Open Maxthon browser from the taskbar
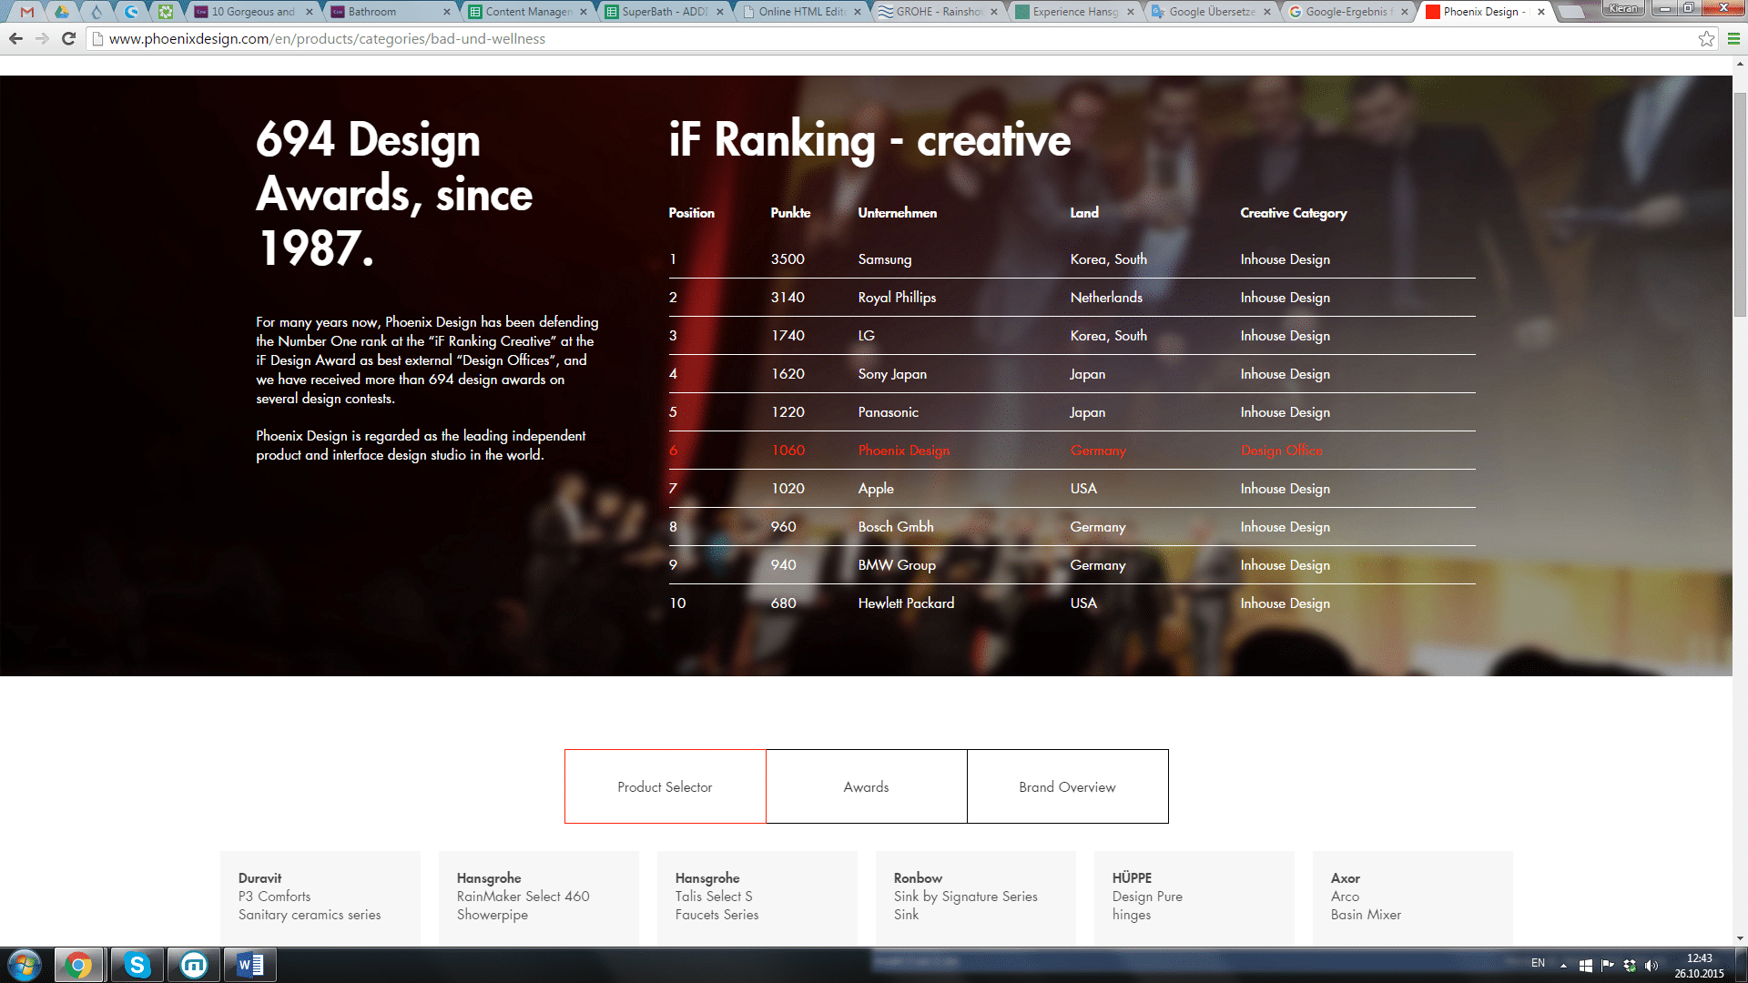The width and height of the screenshot is (1748, 983). (193, 965)
